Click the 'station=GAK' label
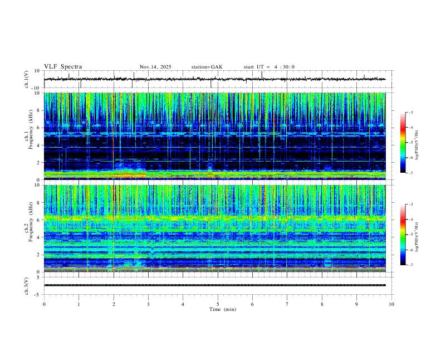Viewport: 441px width, 341px height. coord(207,67)
